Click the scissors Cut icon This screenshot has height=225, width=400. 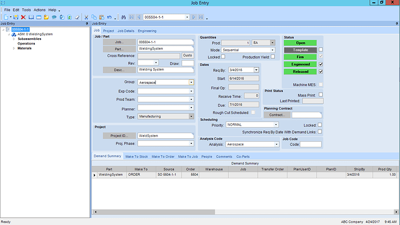tap(86, 17)
